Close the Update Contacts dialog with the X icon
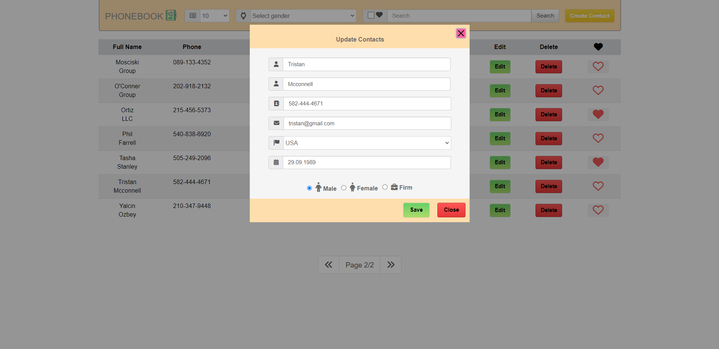 [x=461, y=33]
